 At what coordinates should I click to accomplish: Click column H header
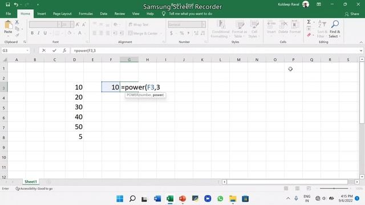coord(147,60)
